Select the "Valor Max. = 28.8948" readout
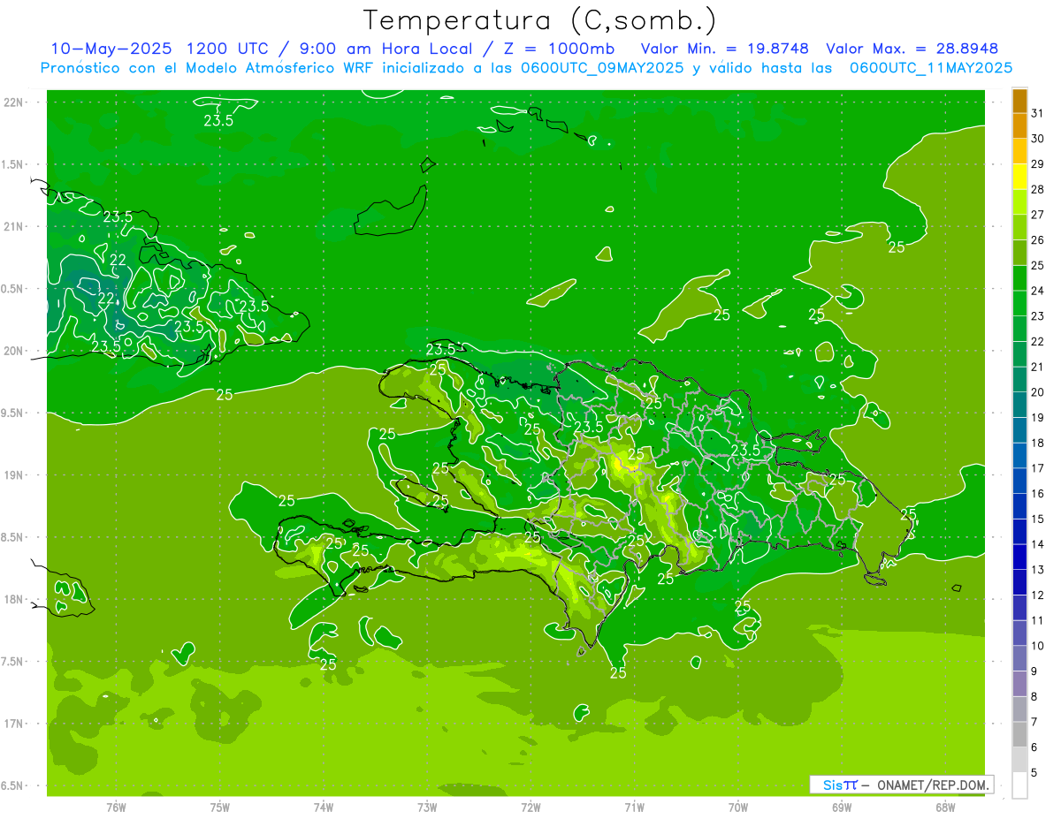 (912, 49)
